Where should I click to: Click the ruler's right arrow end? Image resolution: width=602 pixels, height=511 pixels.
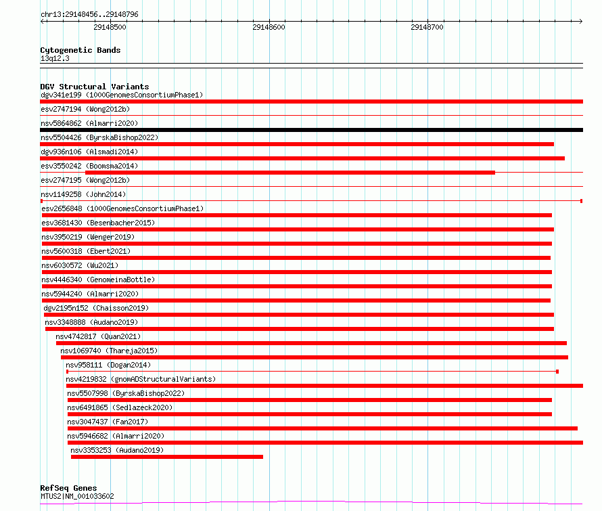point(580,22)
